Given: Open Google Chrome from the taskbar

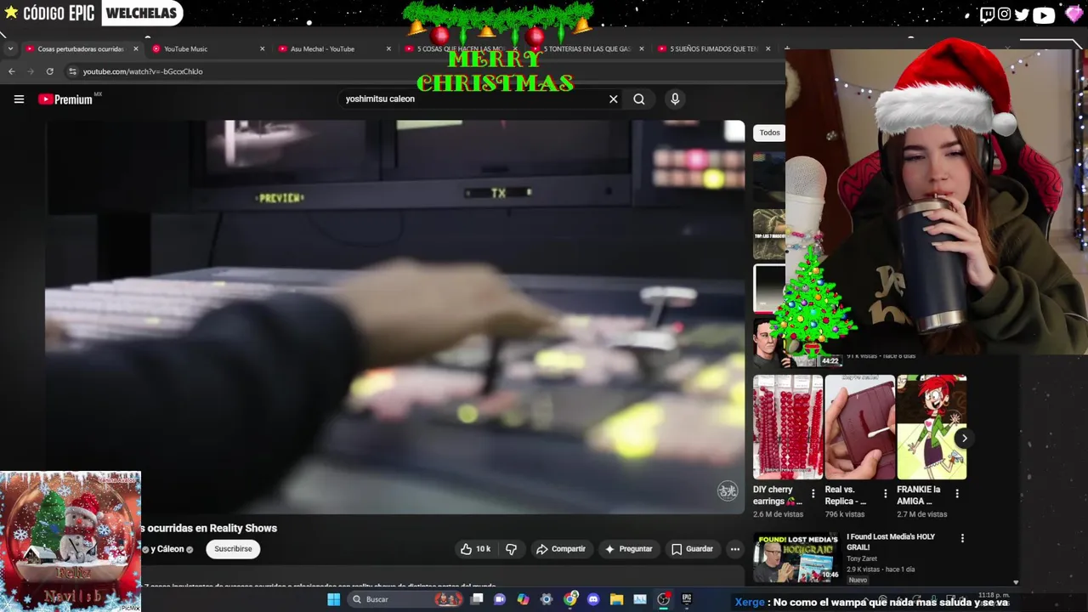Looking at the screenshot, I should click(570, 599).
